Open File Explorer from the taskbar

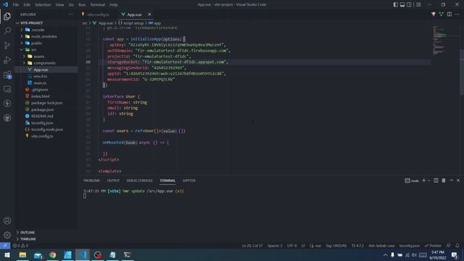point(22,254)
